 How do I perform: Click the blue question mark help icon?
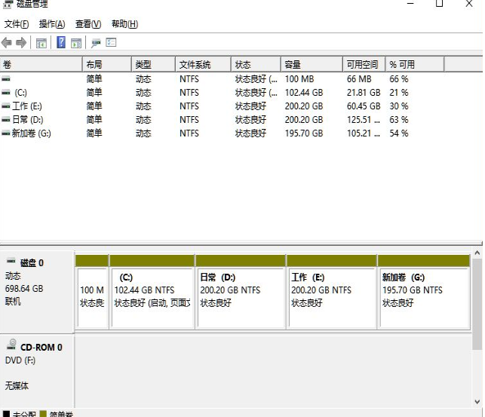click(61, 43)
